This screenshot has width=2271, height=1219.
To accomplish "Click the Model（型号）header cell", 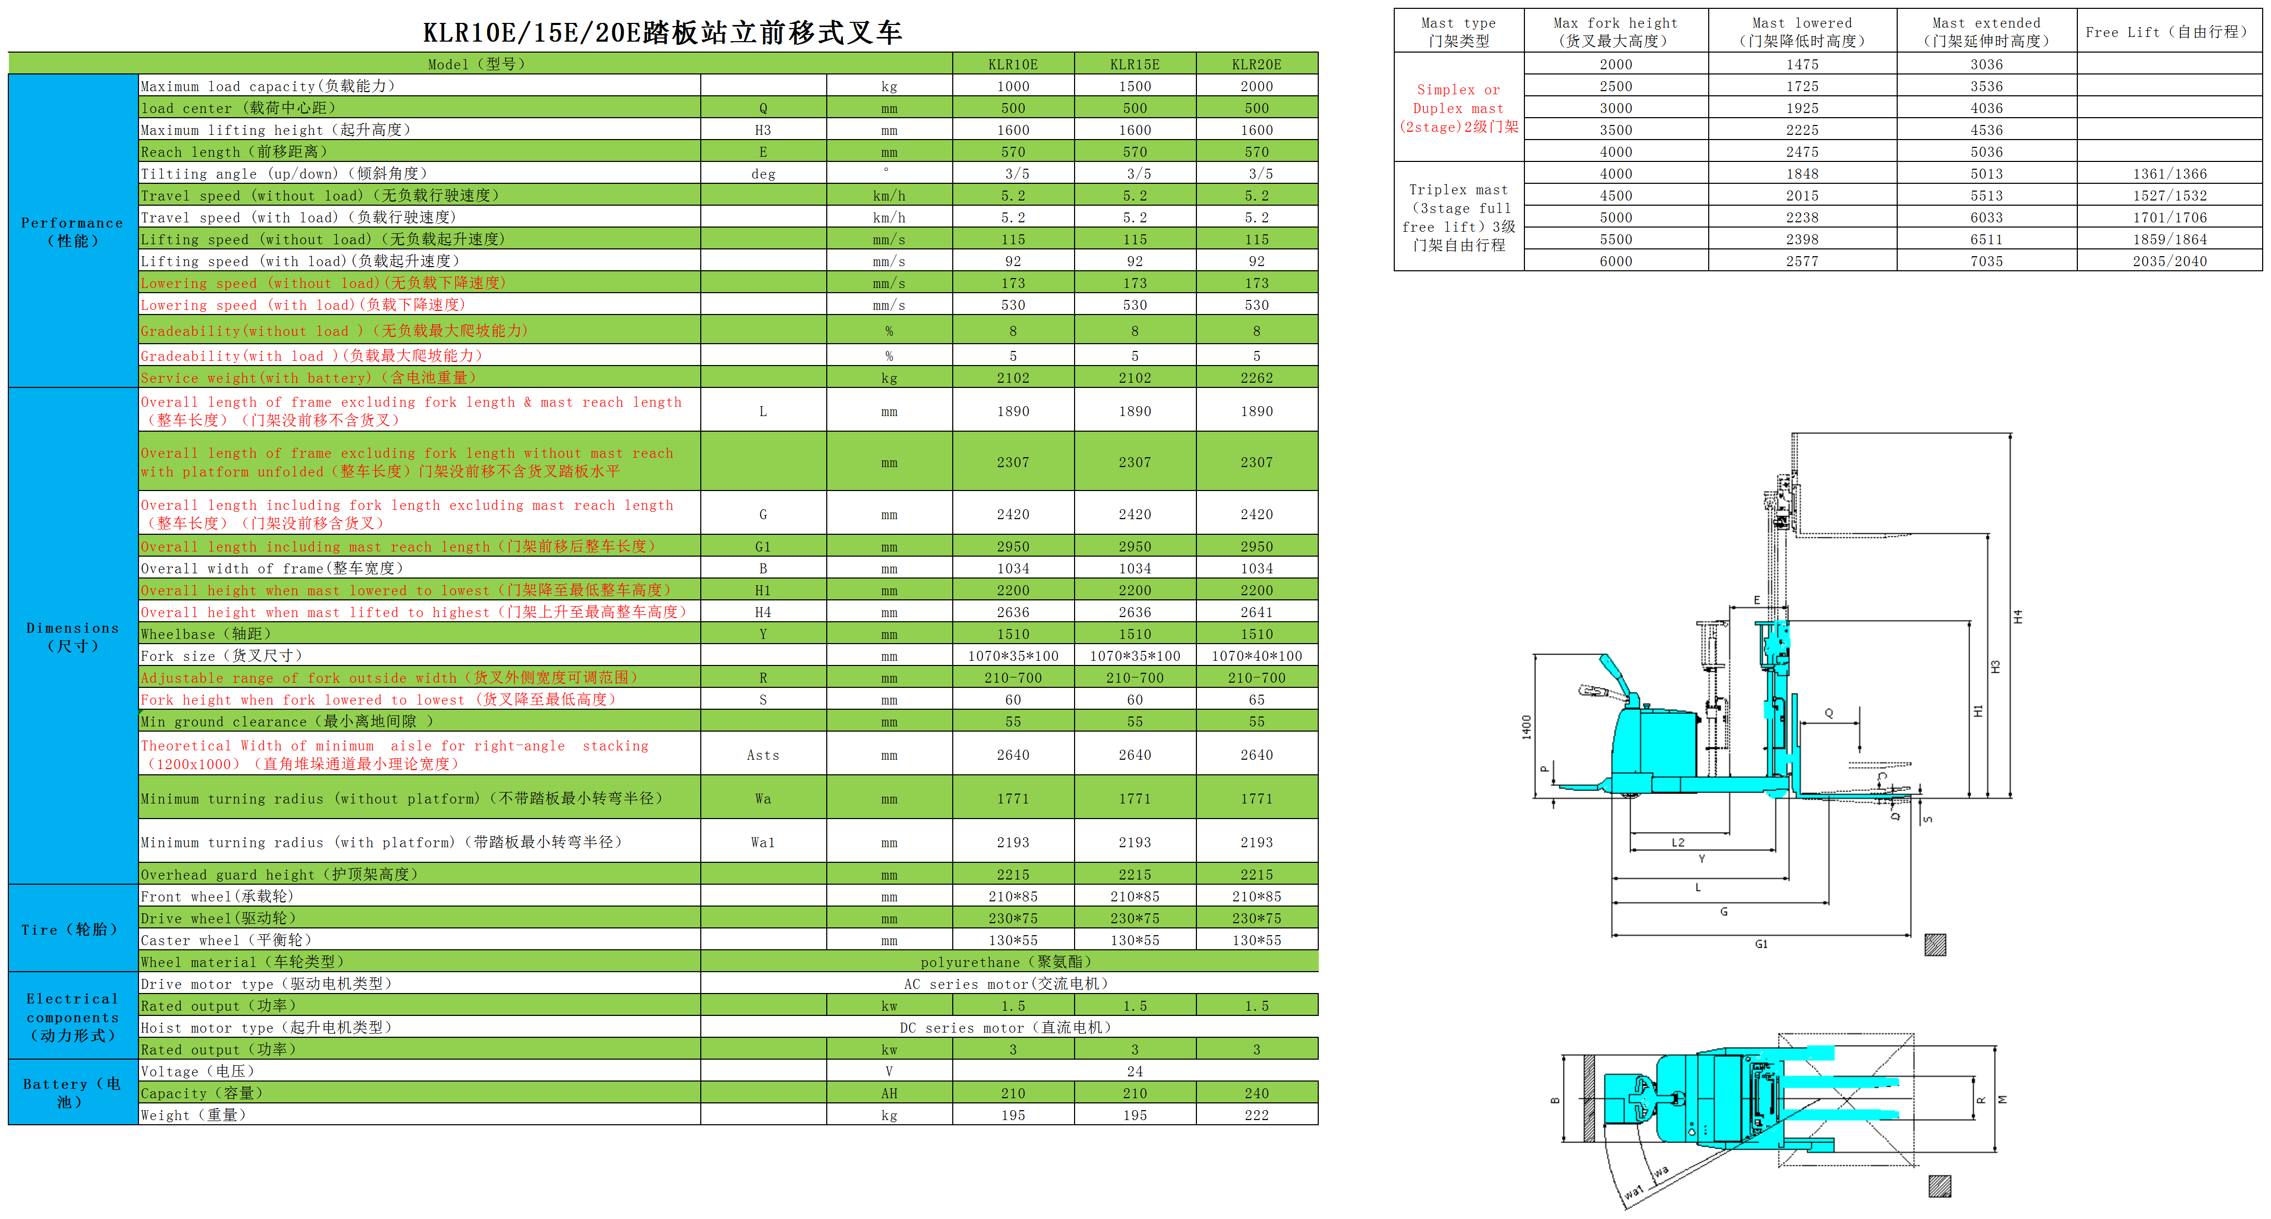I will 481,65.
